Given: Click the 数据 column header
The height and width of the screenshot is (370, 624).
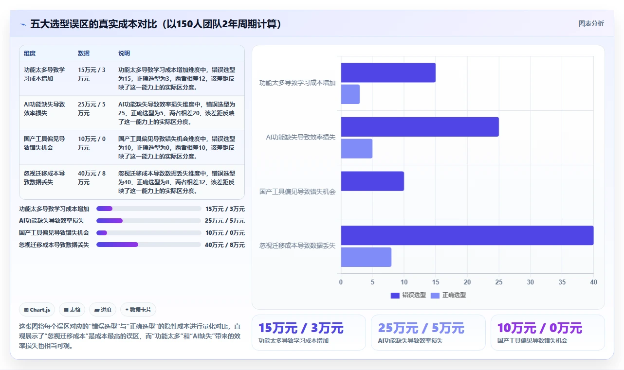Looking at the screenshot, I should [x=84, y=53].
